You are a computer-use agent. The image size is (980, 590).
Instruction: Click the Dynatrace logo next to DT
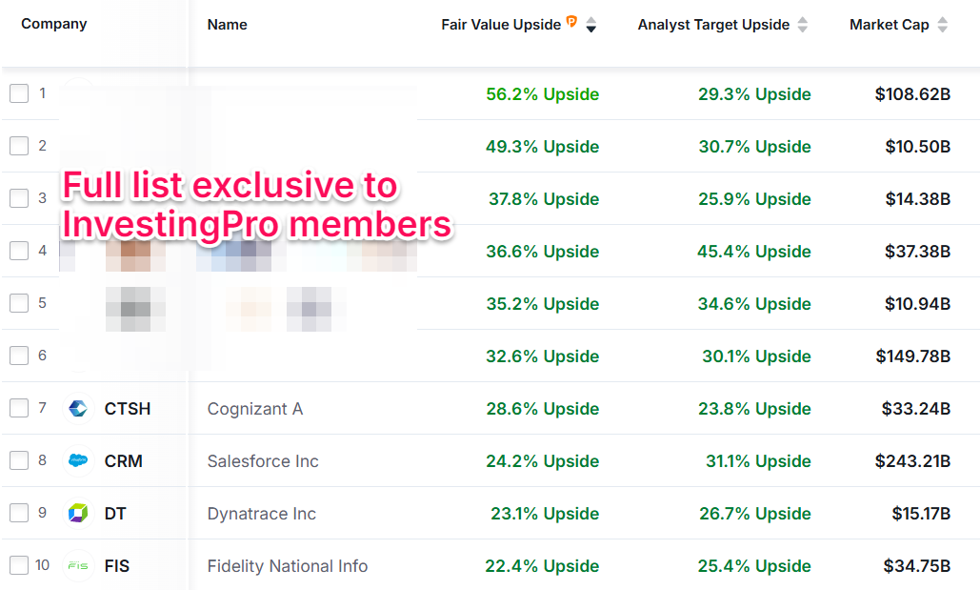click(77, 513)
